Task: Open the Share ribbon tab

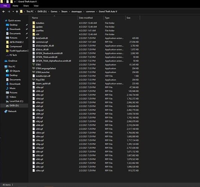Action: click(26, 6)
